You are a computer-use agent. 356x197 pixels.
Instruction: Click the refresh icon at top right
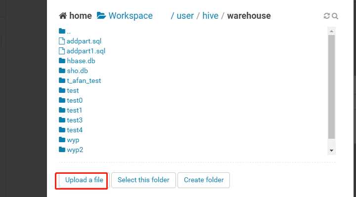pos(326,16)
